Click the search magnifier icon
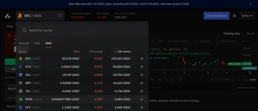 (x=24, y=30)
